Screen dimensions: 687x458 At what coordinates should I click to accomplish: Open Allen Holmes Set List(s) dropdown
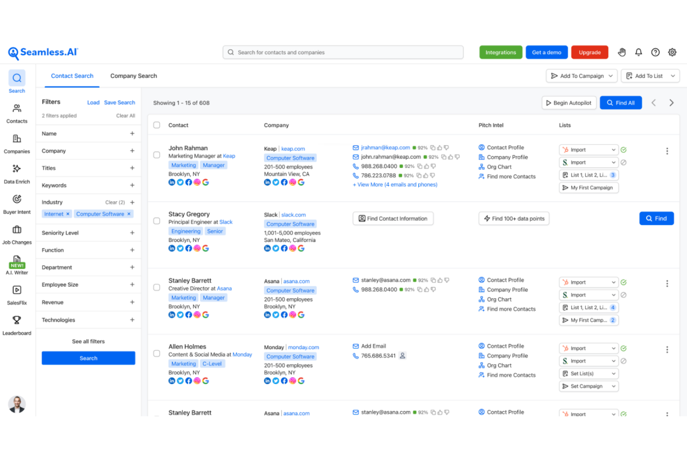[x=589, y=374]
